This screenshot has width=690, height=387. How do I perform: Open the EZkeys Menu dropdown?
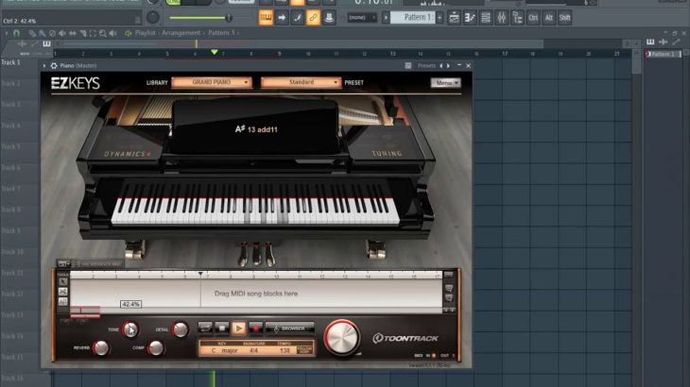(x=445, y=82)
